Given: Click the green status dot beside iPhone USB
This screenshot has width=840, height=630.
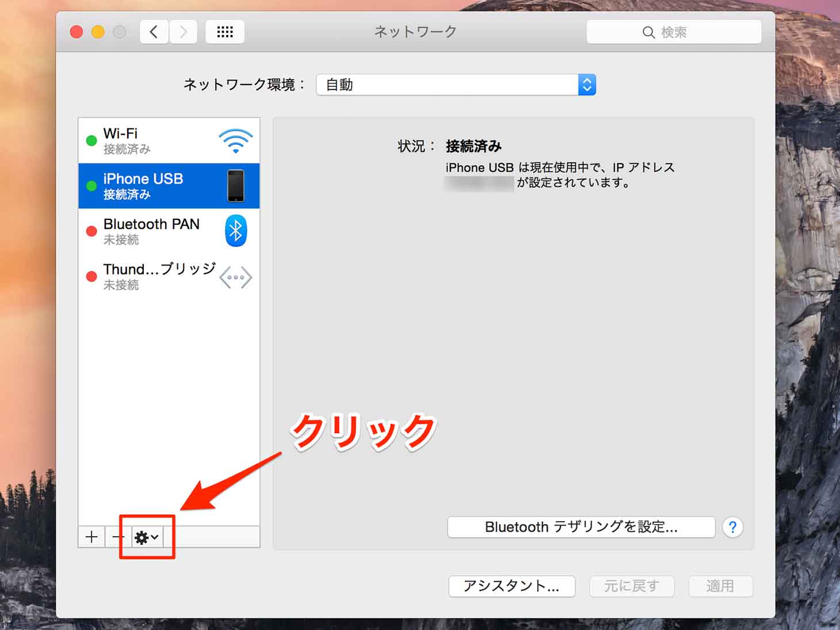Looking at the screenshot, I should point(91,186).
